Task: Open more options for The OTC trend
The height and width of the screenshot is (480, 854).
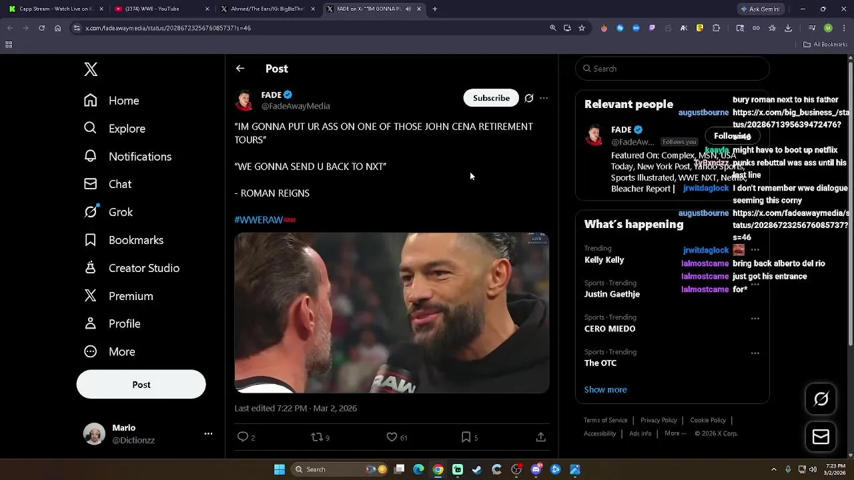Action: point(755,353)
